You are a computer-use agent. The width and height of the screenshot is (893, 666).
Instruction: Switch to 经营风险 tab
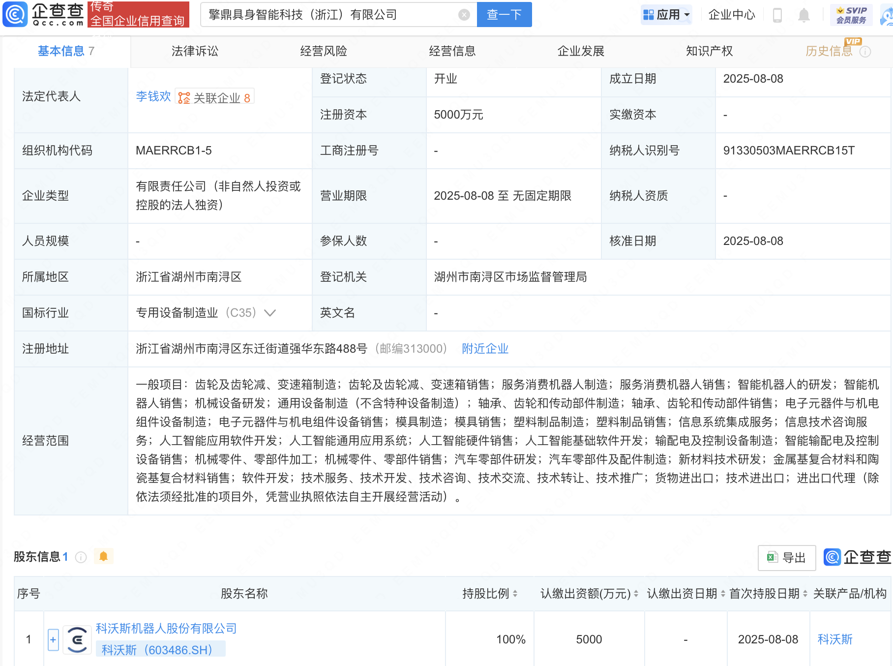(x=324, y=51)
